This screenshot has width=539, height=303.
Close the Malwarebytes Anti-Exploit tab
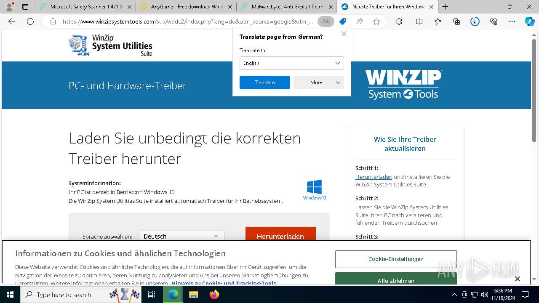pyautogui.click(x=331, y=7)
